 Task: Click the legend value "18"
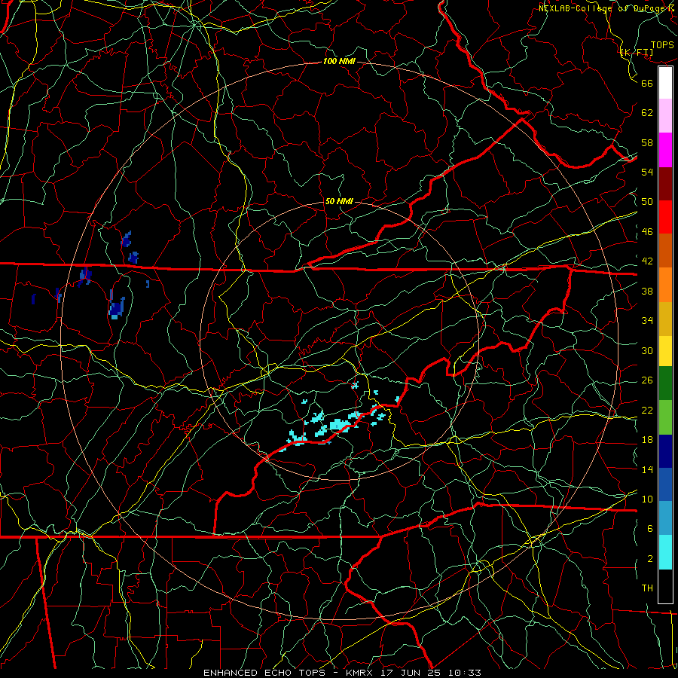[647, 440]
